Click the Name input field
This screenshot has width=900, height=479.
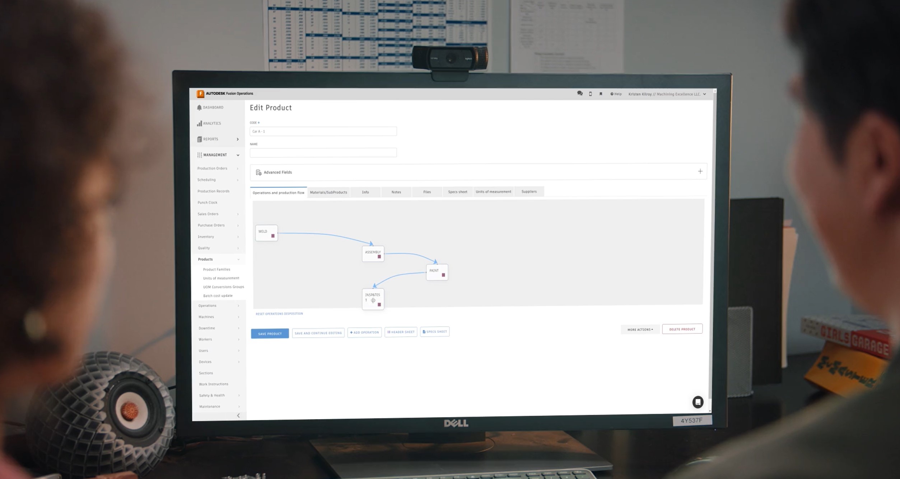click(323, 153)
